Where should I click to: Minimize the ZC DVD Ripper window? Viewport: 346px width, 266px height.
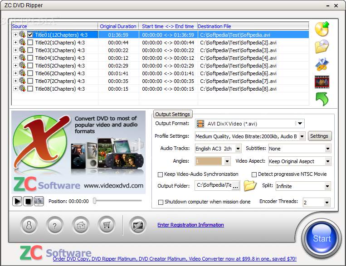(x=328, y=5)
